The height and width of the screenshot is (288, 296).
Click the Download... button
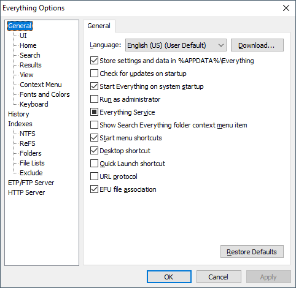pos(257,45)
